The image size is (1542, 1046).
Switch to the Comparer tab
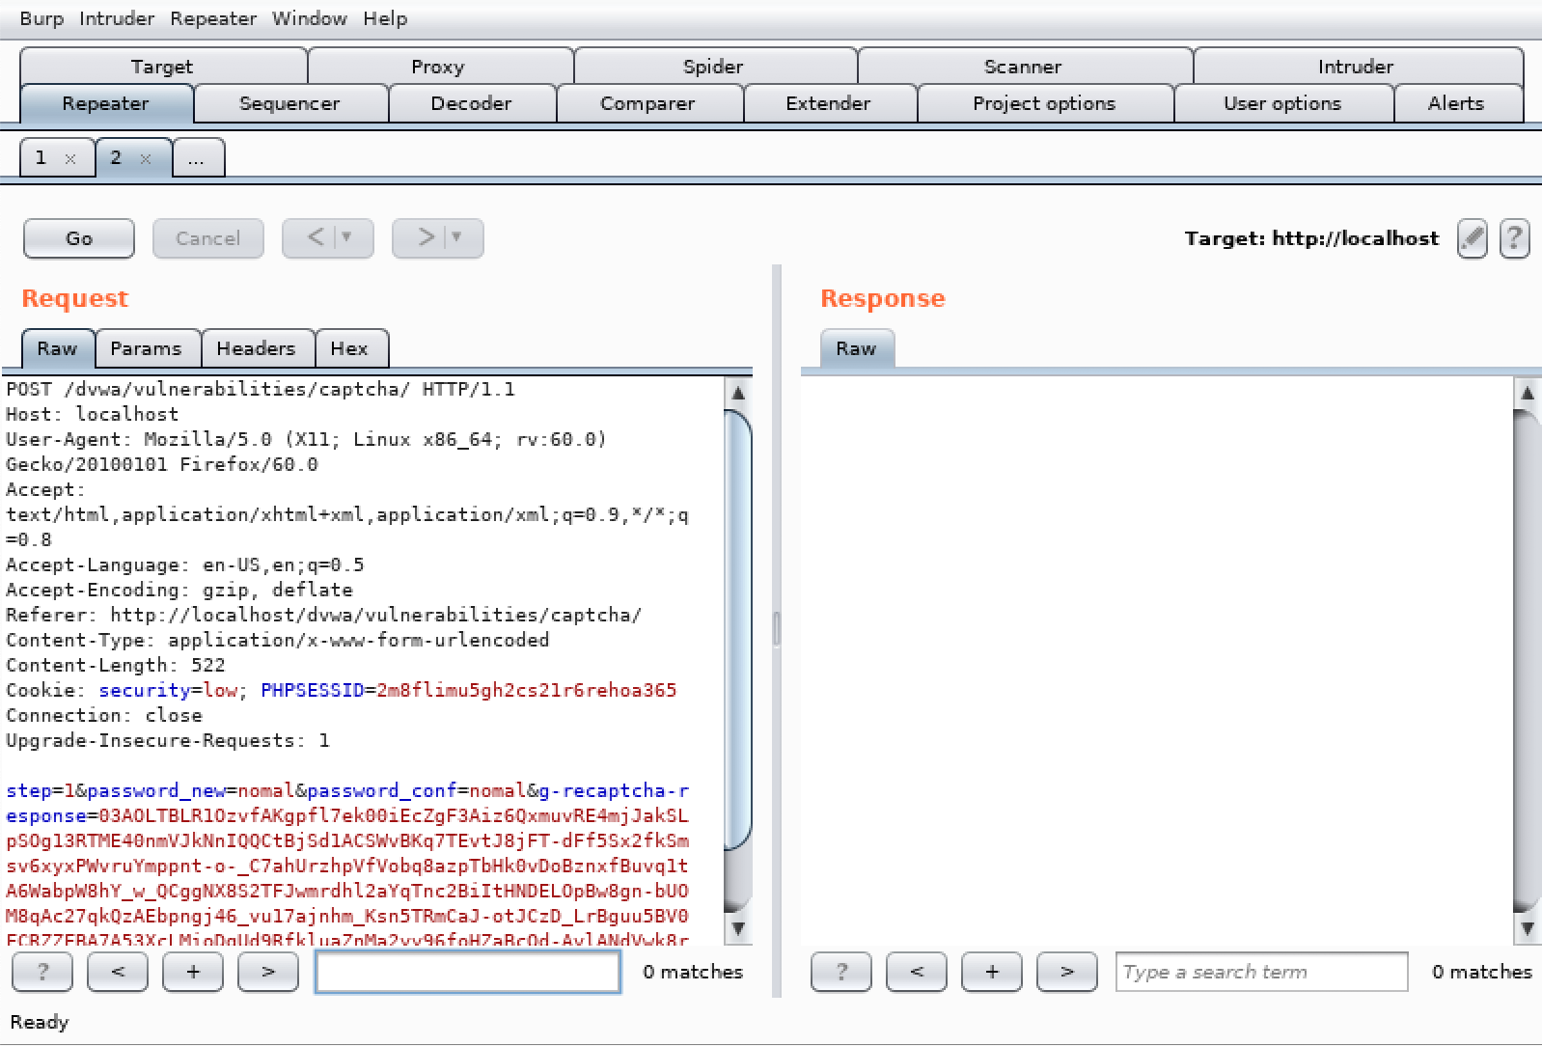[647, 103]
